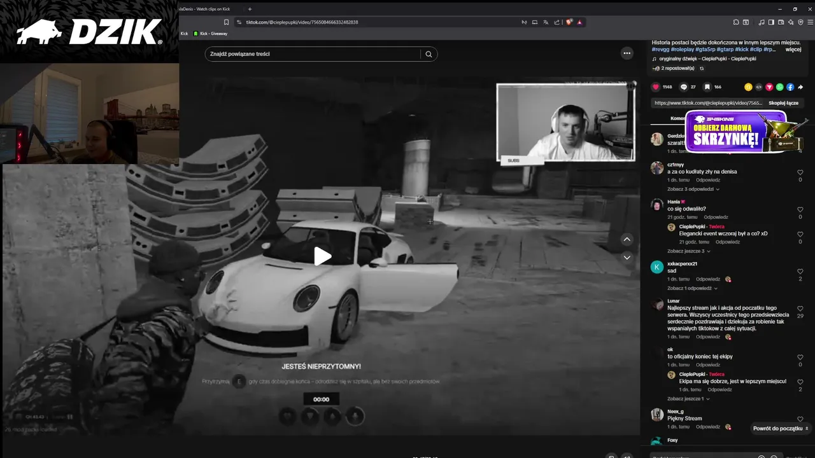Like Hania's comment 'co się odwaliło?'

(800, 209)
